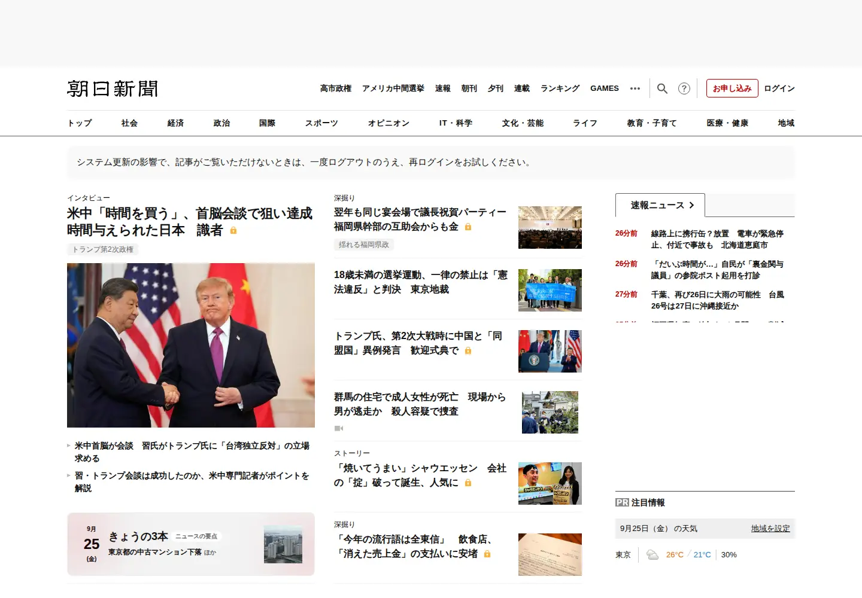Click the banquet hall party thumbnail
Image resolution: width=862 pixels, height=598 pixels.
pyautogui.click(x=550, y=227)
